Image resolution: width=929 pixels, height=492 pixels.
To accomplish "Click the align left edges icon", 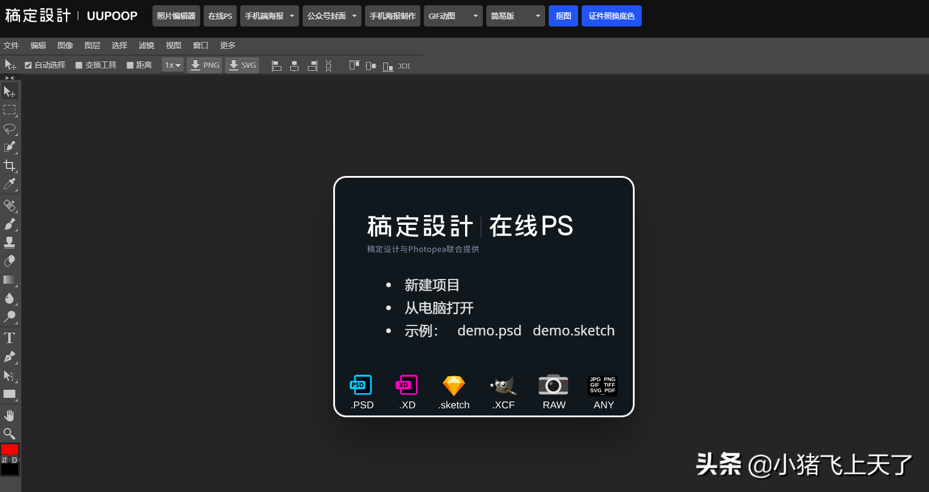I will 277,66.
